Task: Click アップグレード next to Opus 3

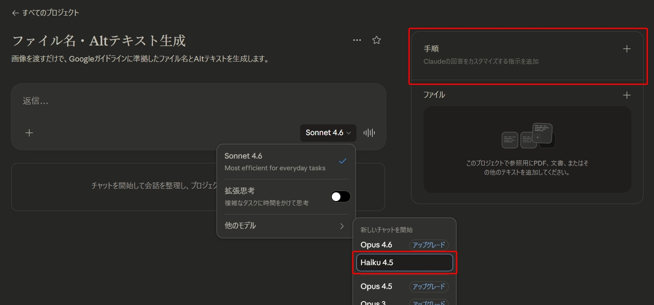Action: pos(428,302)
